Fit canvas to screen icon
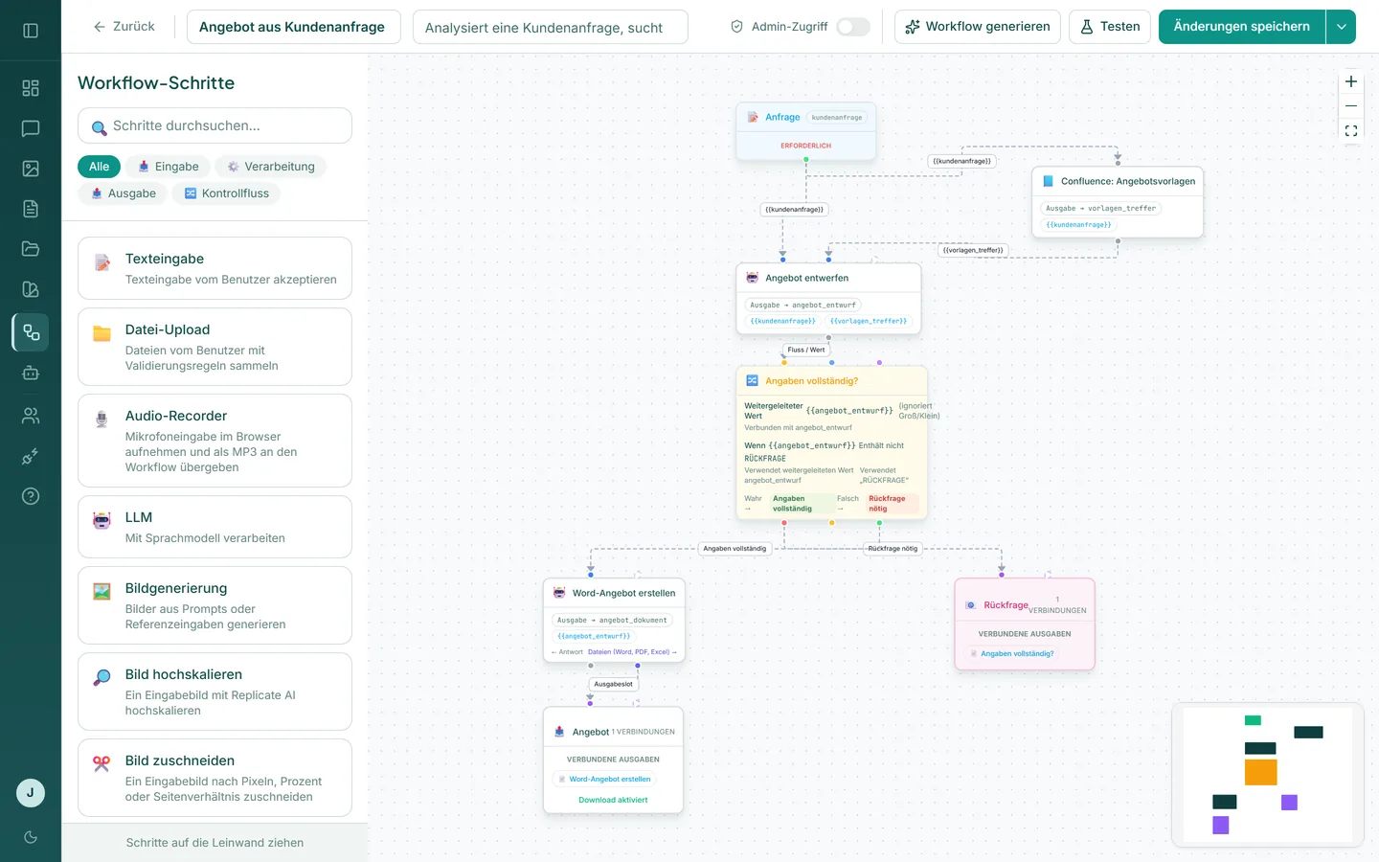This screenshot has height=862, width=1379. 1351,131
